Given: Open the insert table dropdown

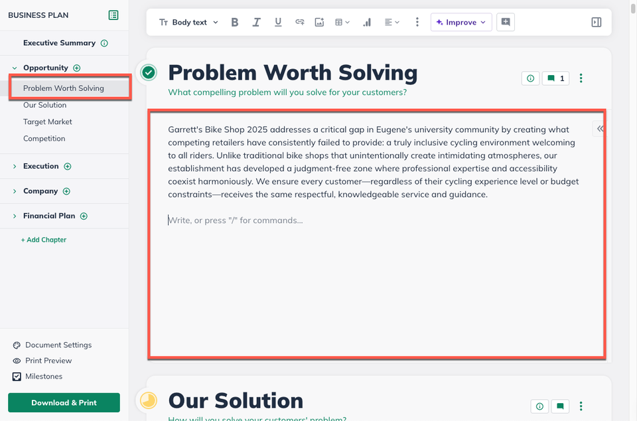Looking at the screenshot, I should [342, 23].
